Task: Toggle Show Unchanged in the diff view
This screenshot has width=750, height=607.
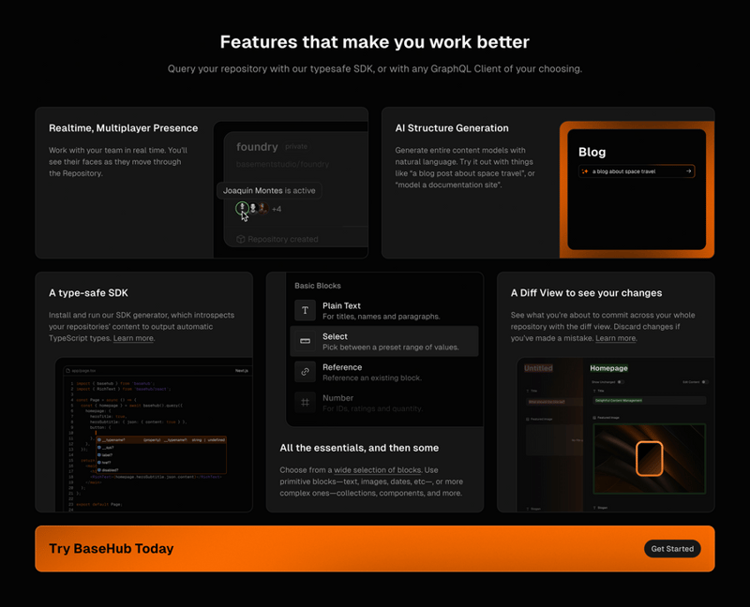Action: coord(621,382)
